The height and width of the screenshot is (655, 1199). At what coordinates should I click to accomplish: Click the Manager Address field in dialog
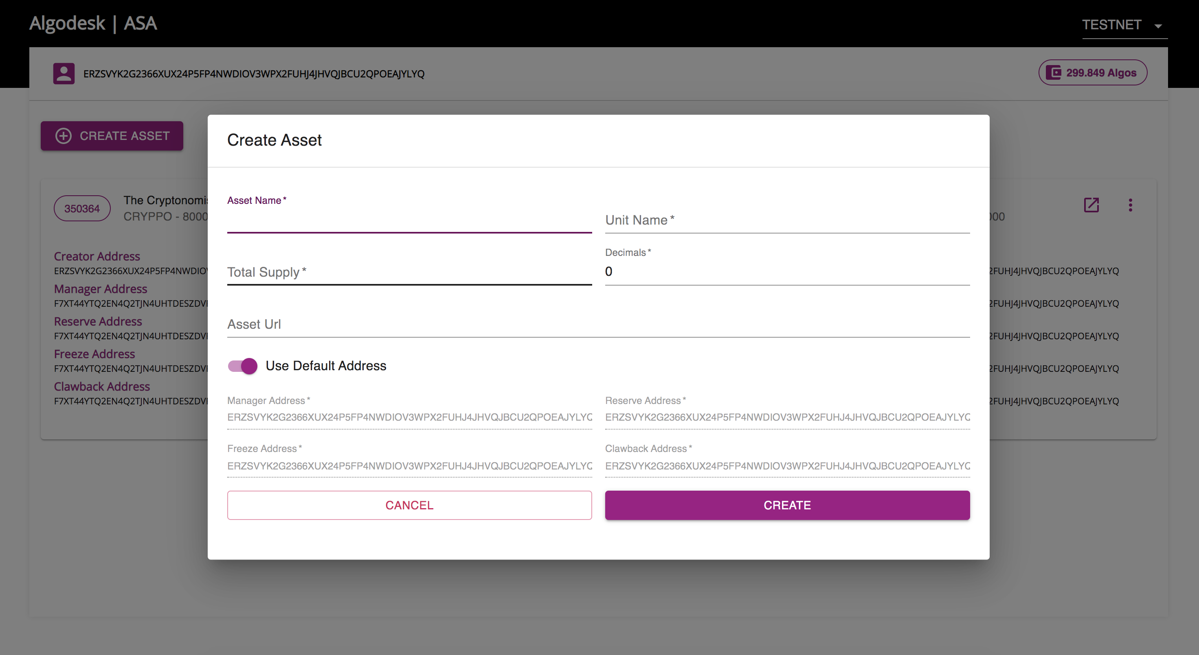[x=409, y=417]
